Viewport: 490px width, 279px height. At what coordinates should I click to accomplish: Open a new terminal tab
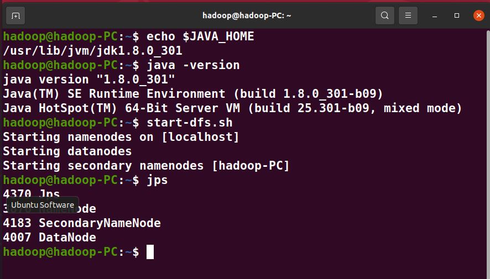click(x=15, y=15)
